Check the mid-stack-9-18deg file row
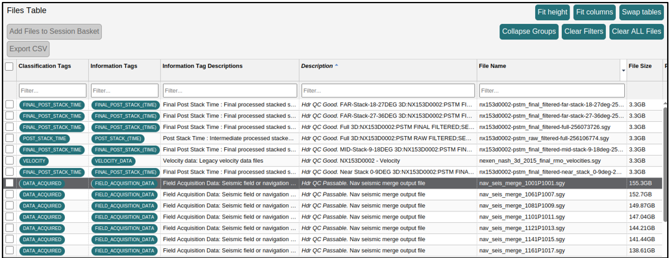The image size is (669, 258). [9, 150]
